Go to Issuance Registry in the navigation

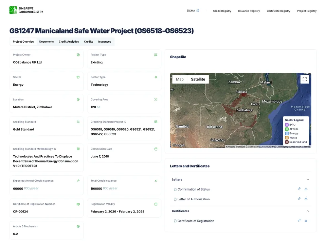(x=249, y=11)
